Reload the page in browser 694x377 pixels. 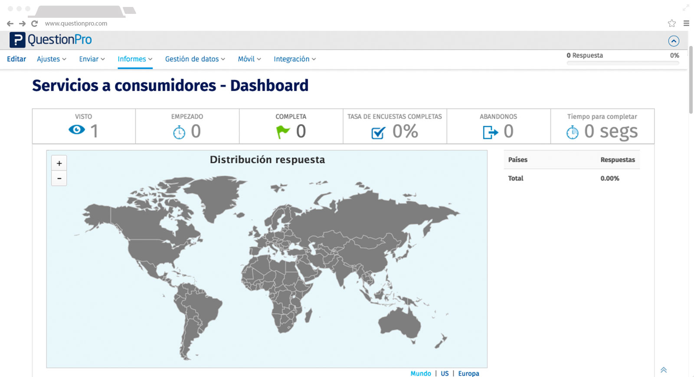click(35, 23)
